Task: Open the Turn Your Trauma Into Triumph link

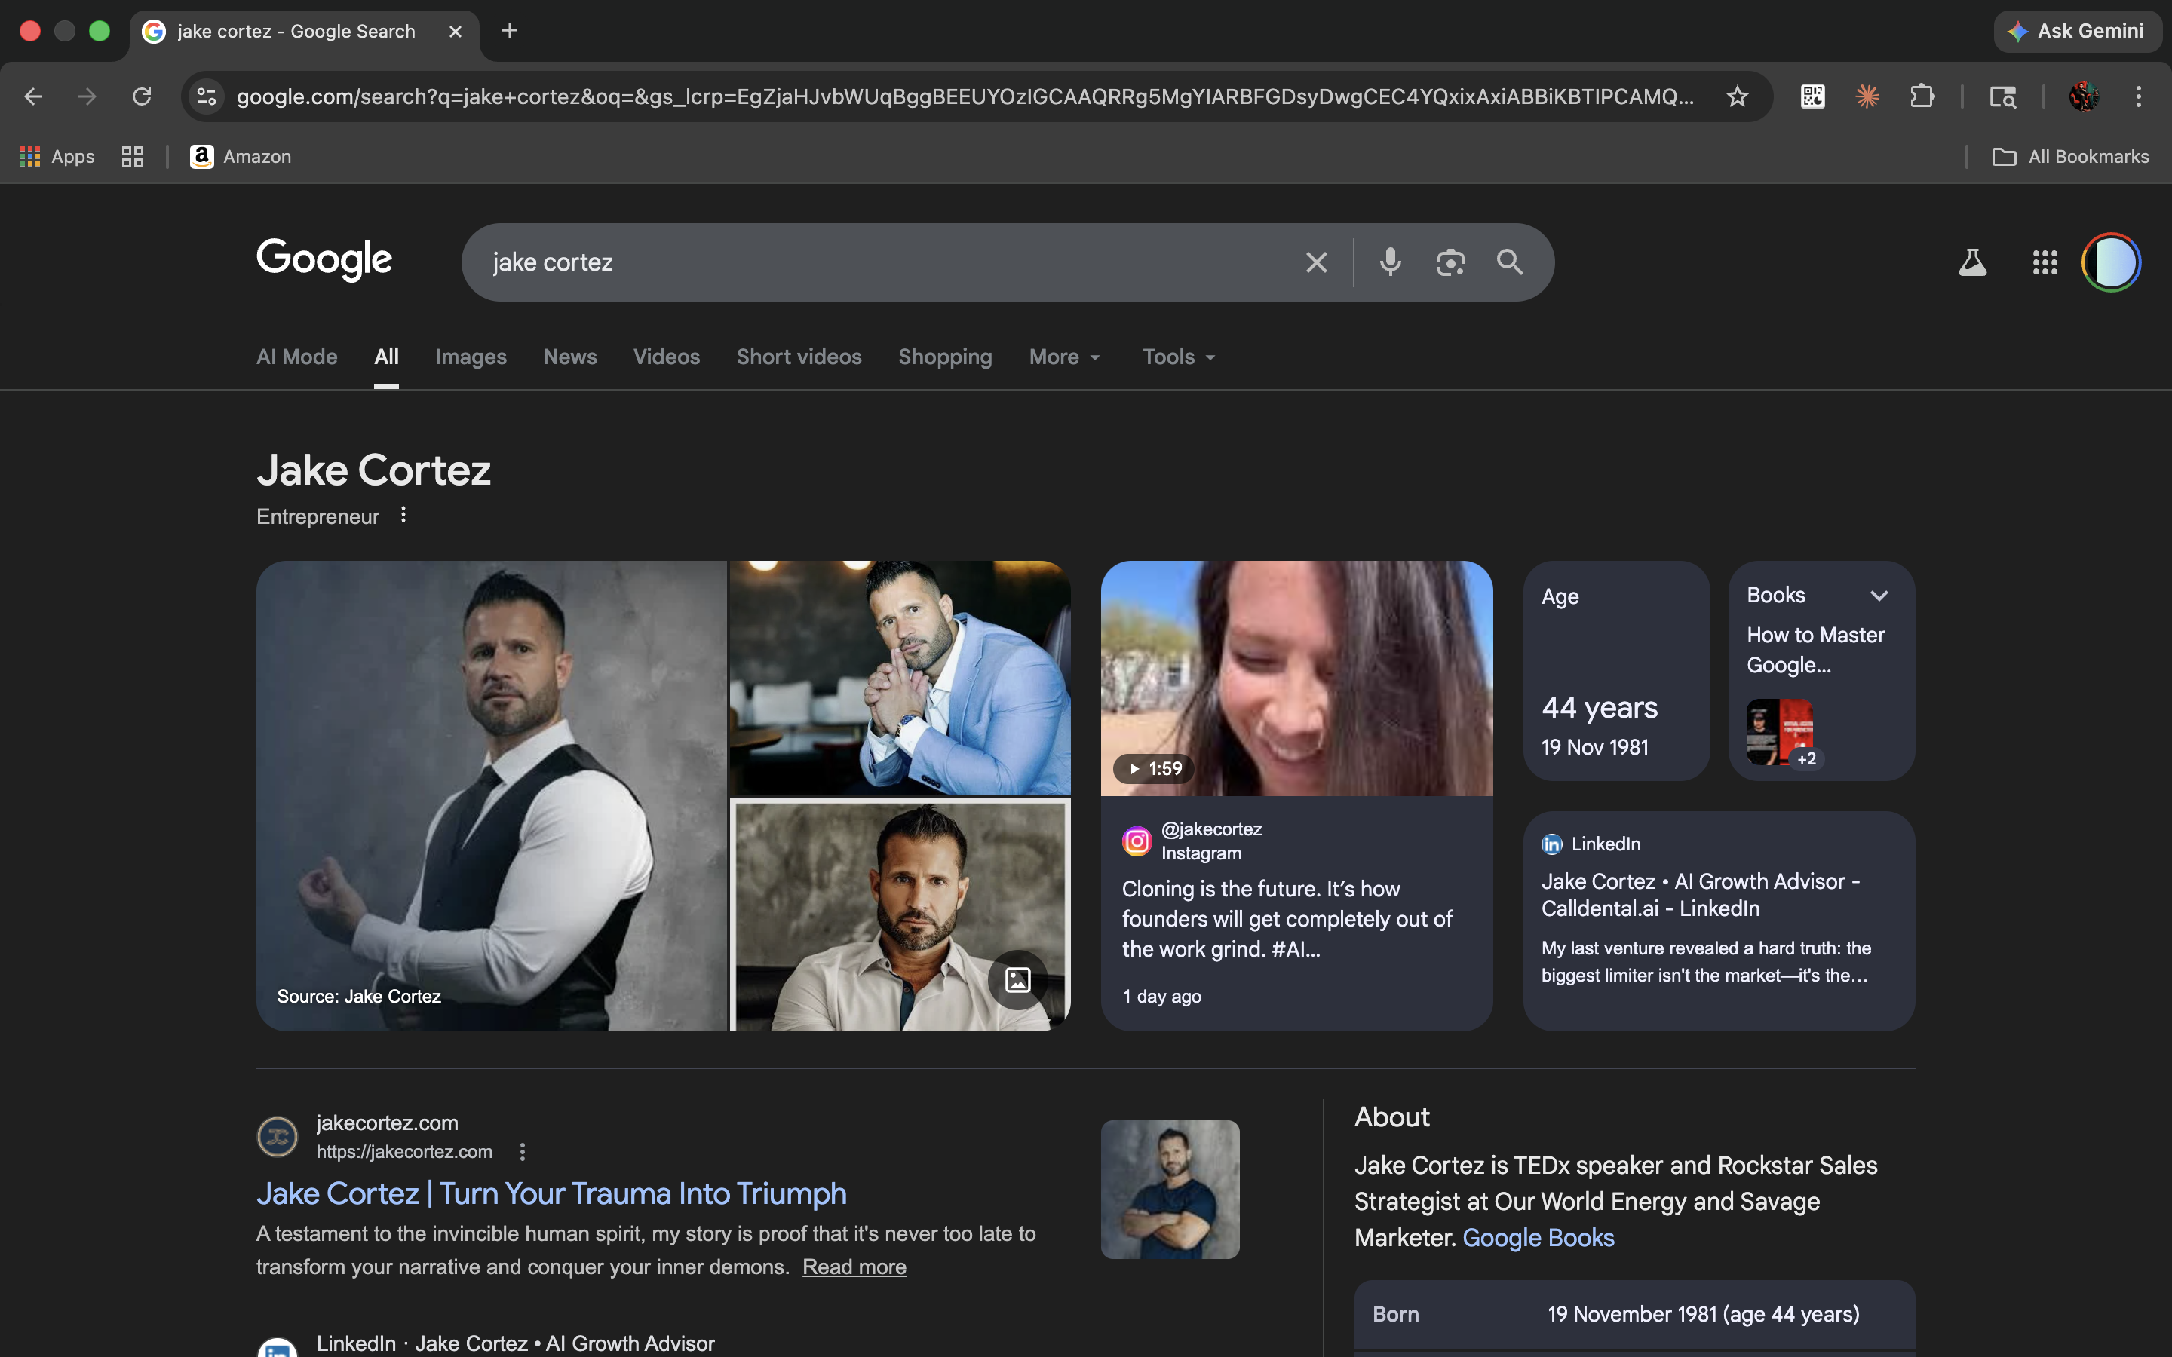Action: coord(551,1193)
